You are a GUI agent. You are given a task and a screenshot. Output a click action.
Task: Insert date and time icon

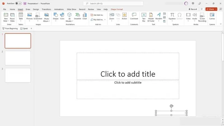pos(164,14)
